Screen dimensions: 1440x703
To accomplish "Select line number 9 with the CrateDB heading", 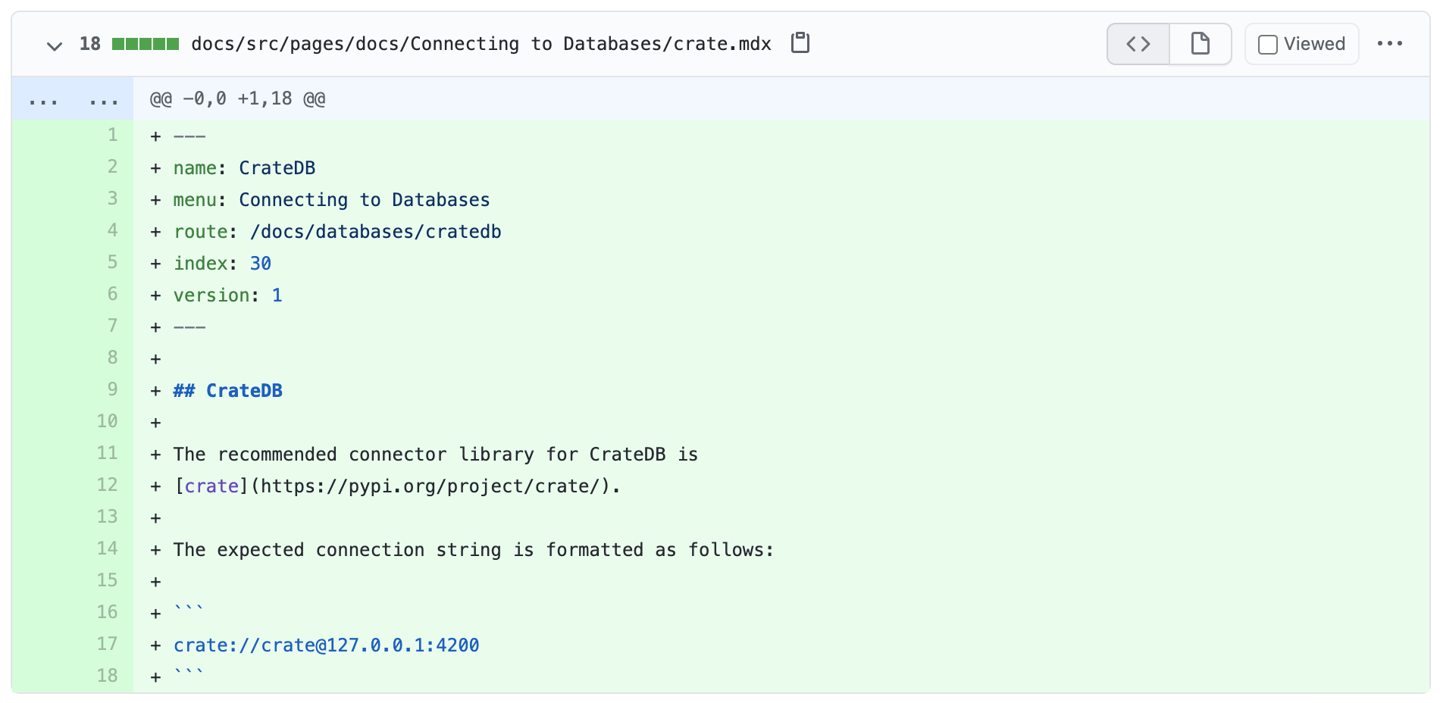I will point(112,390).
